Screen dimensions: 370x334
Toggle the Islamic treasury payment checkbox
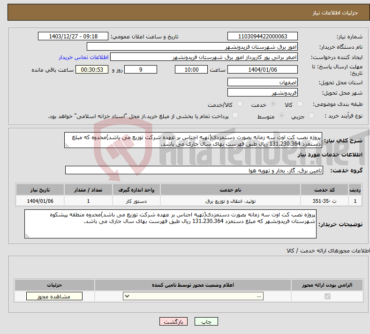click(235, 115)
